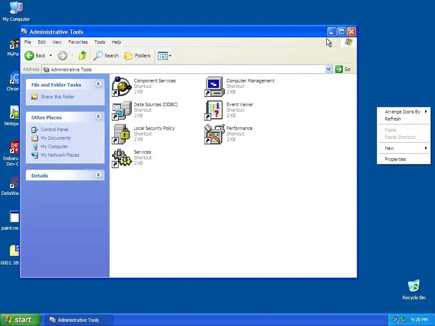Click the Windows flag logo in toolbar
The height and width of the screenshot is (326, 435).
click(348, 42)
